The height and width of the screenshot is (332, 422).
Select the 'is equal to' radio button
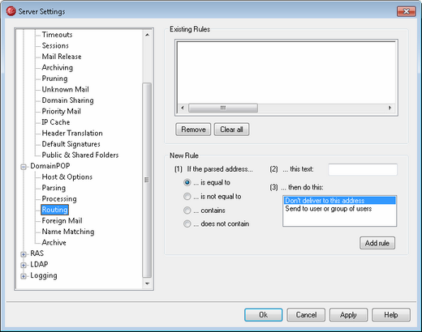(x=187, y=182)
